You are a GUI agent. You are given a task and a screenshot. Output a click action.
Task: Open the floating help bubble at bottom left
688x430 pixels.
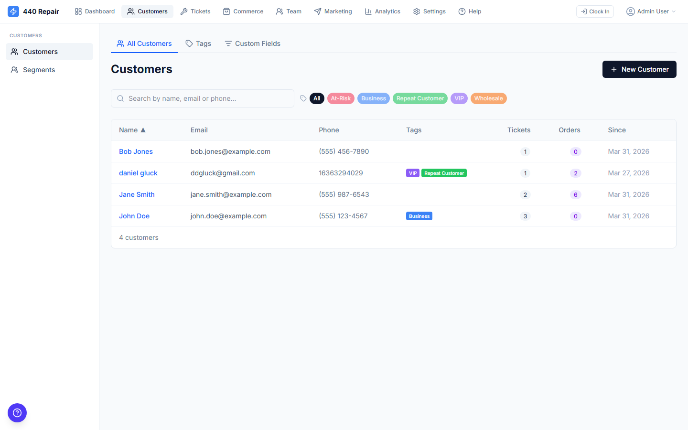point(17,413)
